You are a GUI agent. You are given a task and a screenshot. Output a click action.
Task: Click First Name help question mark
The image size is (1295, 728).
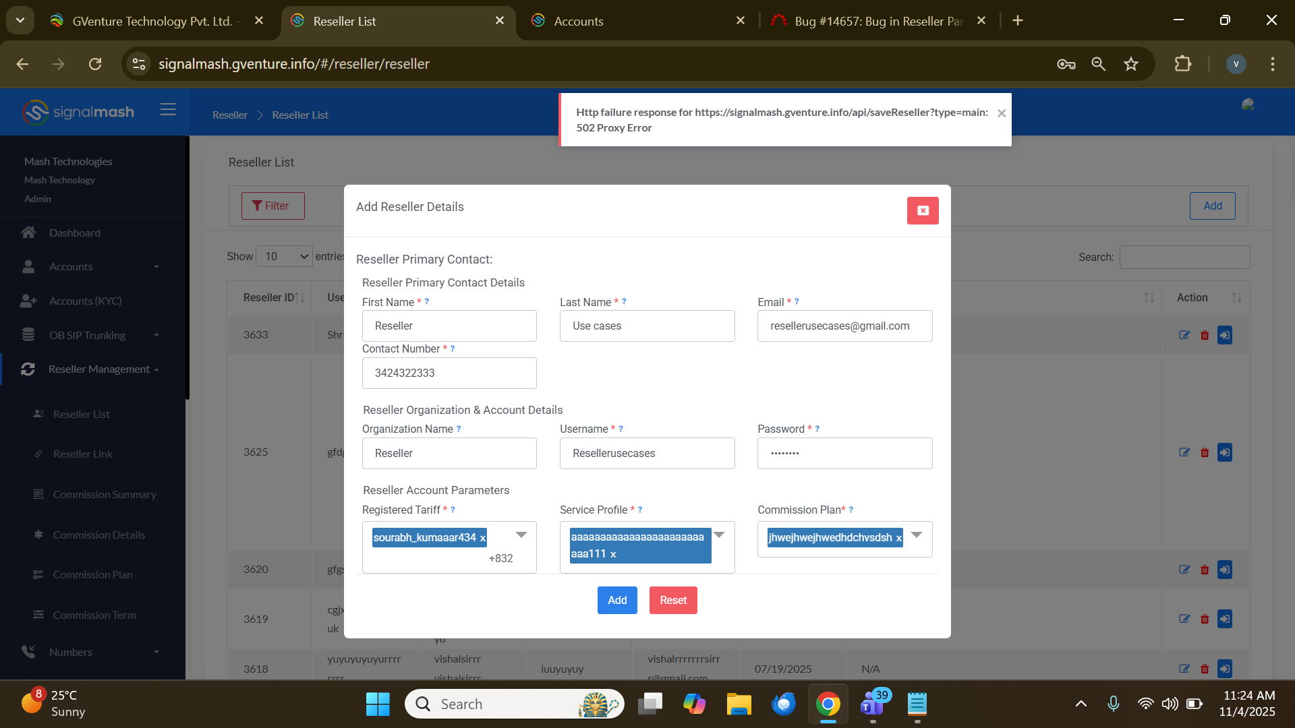coord(427,302)
